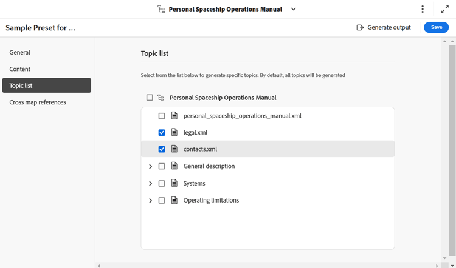This screenshot has width=456, height=268.
Task: Click the topic icon next to Systems
Action: click(174, 183)
